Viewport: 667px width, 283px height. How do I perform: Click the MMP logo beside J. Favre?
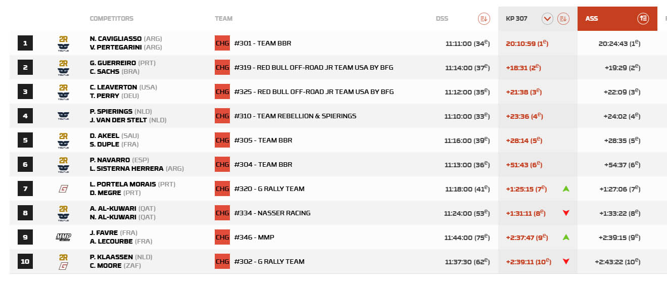pyautogui.click(x=63, y=237)
